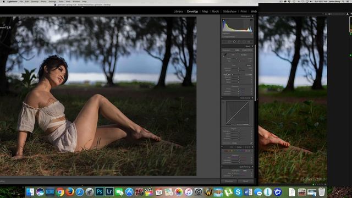The image size is (352, 198).
Task: Click the Temp slider handle
Action: point(237,58)
